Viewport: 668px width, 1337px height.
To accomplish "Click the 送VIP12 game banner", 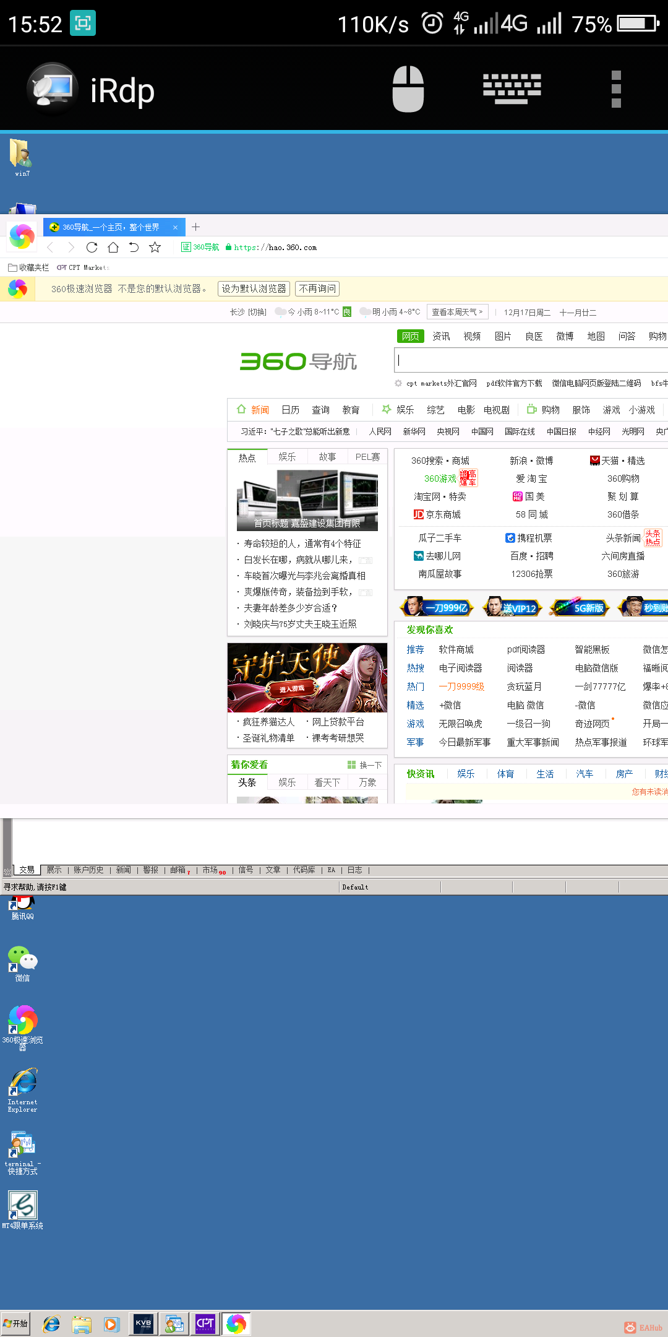I will point(512,607).
